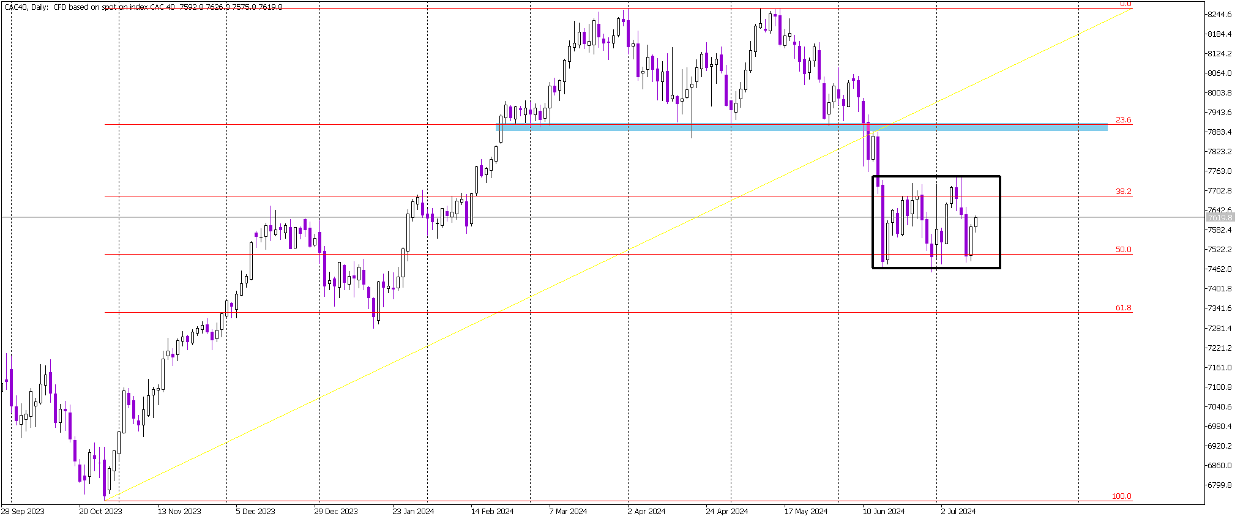This screenshot has height=519, width=1243.
Task: Click the 7281.4 price axis label
Action: (1220, 329)
